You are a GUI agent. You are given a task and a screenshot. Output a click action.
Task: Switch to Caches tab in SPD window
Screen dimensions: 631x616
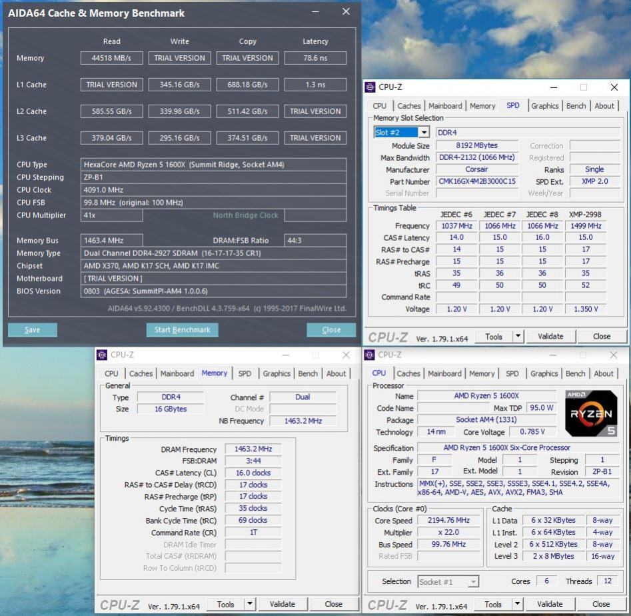coord(409,106)
